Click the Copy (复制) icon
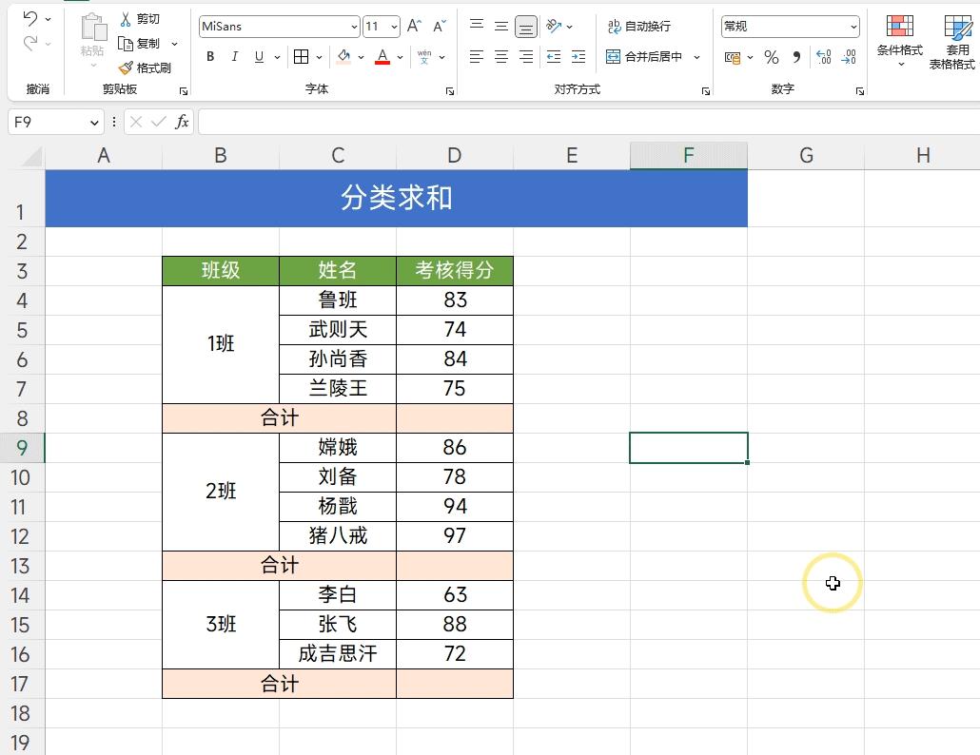Image resolution: width=980 pixels, height=755 pixels. [x=125, y=43]
